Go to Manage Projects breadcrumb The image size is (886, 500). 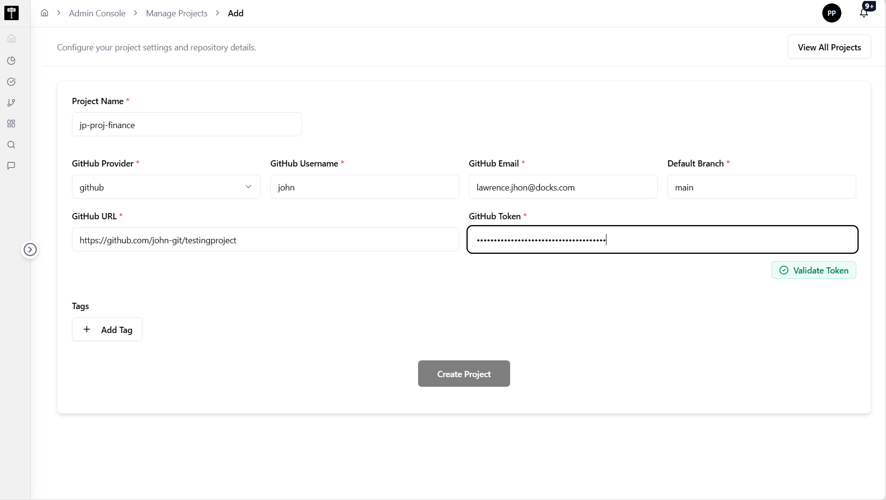[x=177, y=13]
